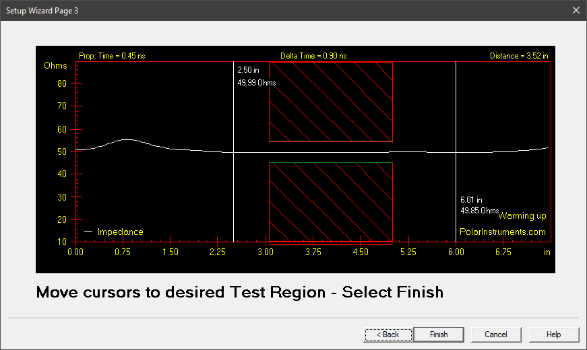Click the 4.50 x-axis tick label

[361, 252]
